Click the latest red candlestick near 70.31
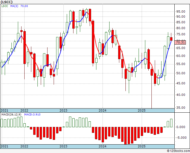190x153 pixels. [x=171, y=39]
